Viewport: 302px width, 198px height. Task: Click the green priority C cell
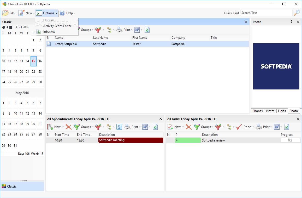click(188, 140)
